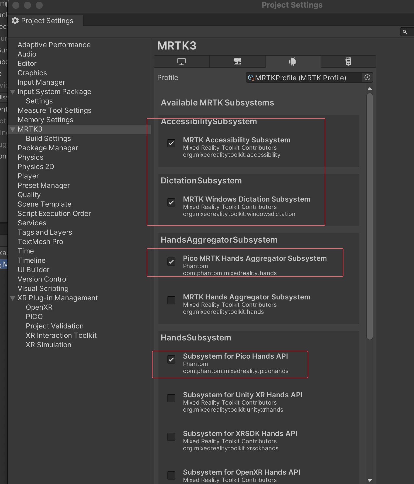
Task: Open OpenXR settings
Action: tap(39, 307)
